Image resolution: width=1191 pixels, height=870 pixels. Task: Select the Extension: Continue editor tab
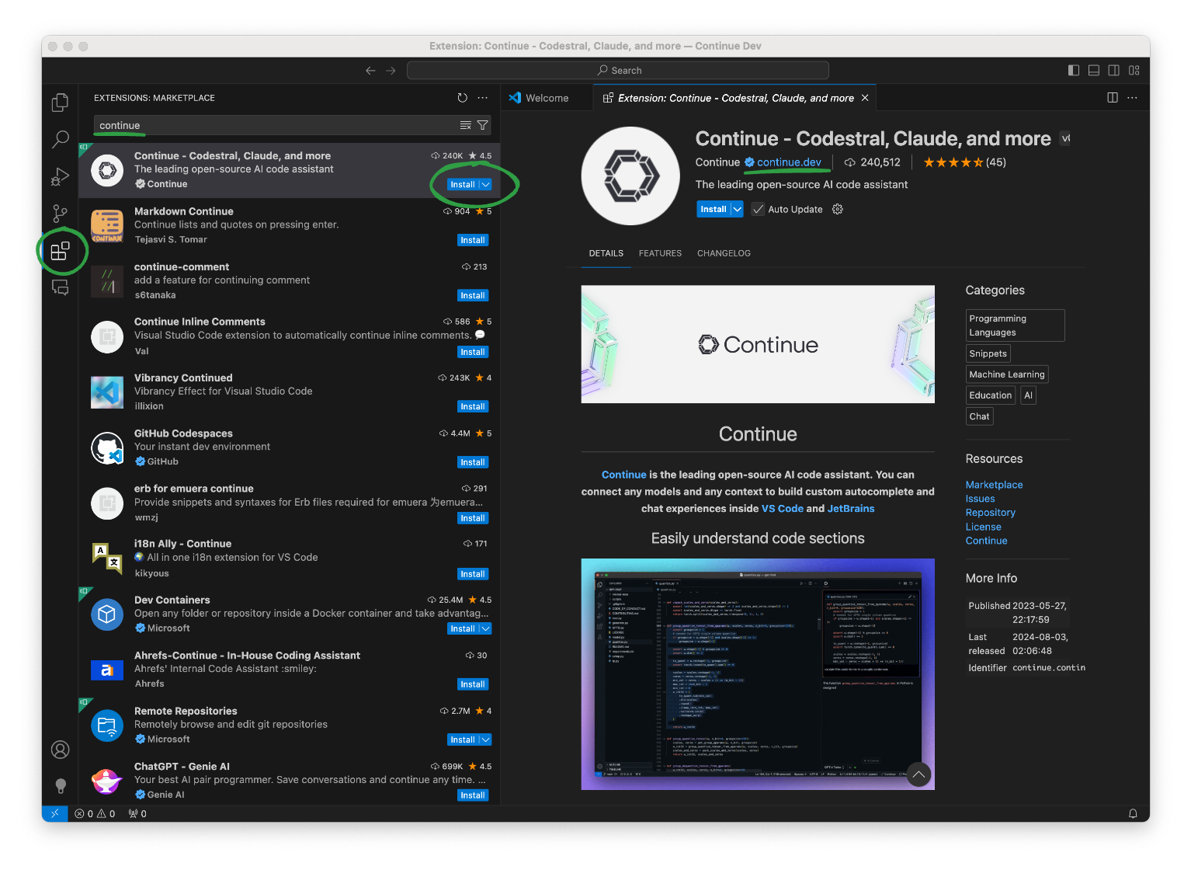coord(735,98)
